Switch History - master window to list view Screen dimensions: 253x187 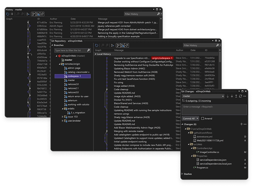coord(12,14)
